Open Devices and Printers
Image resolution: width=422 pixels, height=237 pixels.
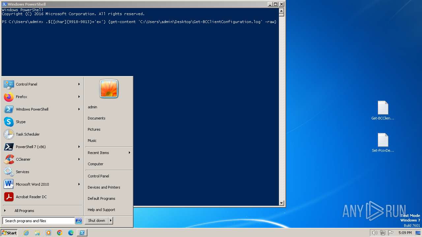(109, 187)
